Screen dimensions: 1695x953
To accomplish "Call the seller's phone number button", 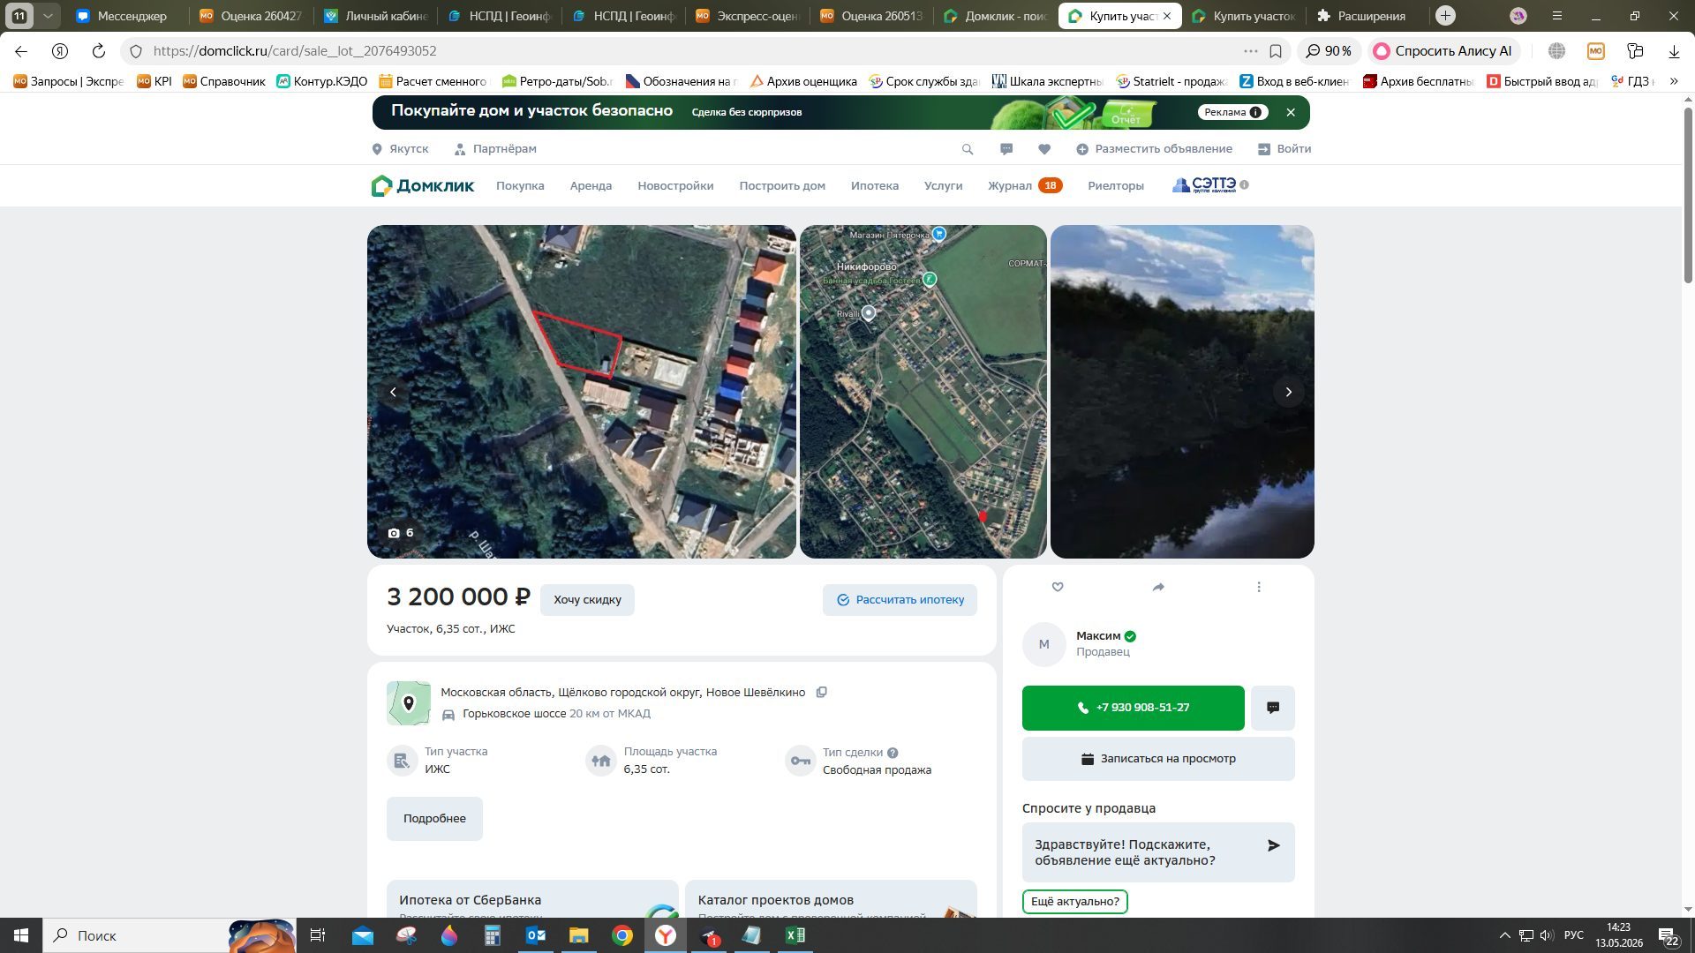I will [1133, 708].
